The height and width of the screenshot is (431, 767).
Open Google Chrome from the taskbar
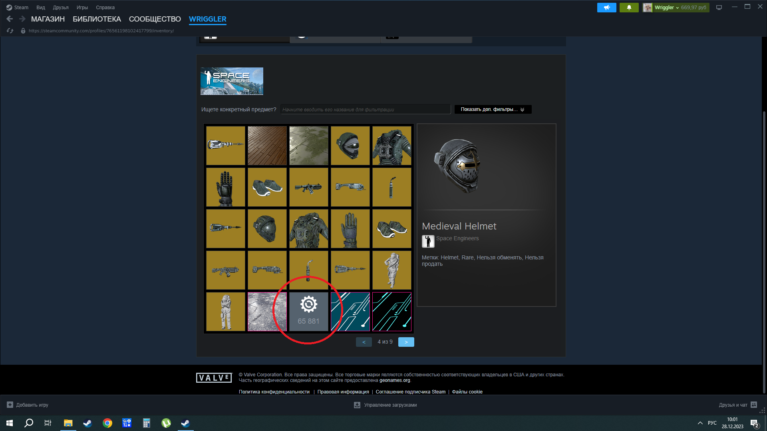click(x=107, y=423)
